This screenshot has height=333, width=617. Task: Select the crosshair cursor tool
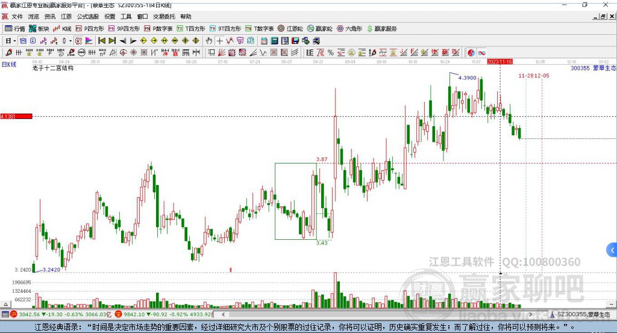click(x=220, y=40)
